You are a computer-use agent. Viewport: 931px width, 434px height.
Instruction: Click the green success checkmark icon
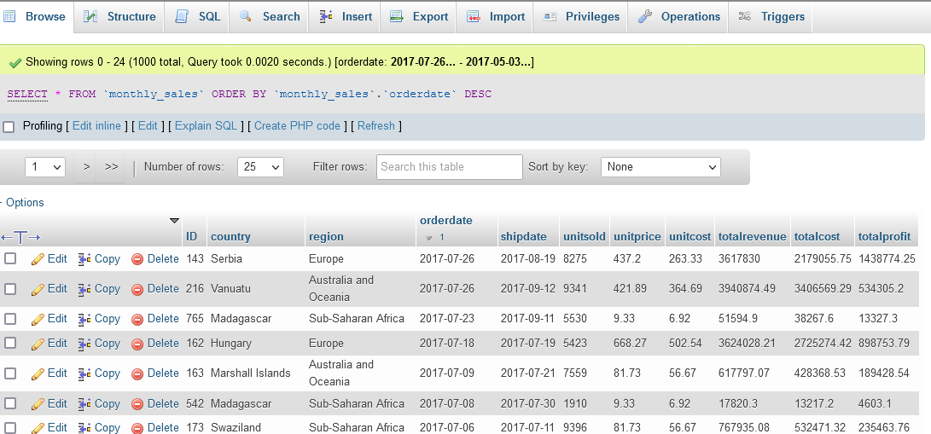pyautogui.click(x=16, y=62)
